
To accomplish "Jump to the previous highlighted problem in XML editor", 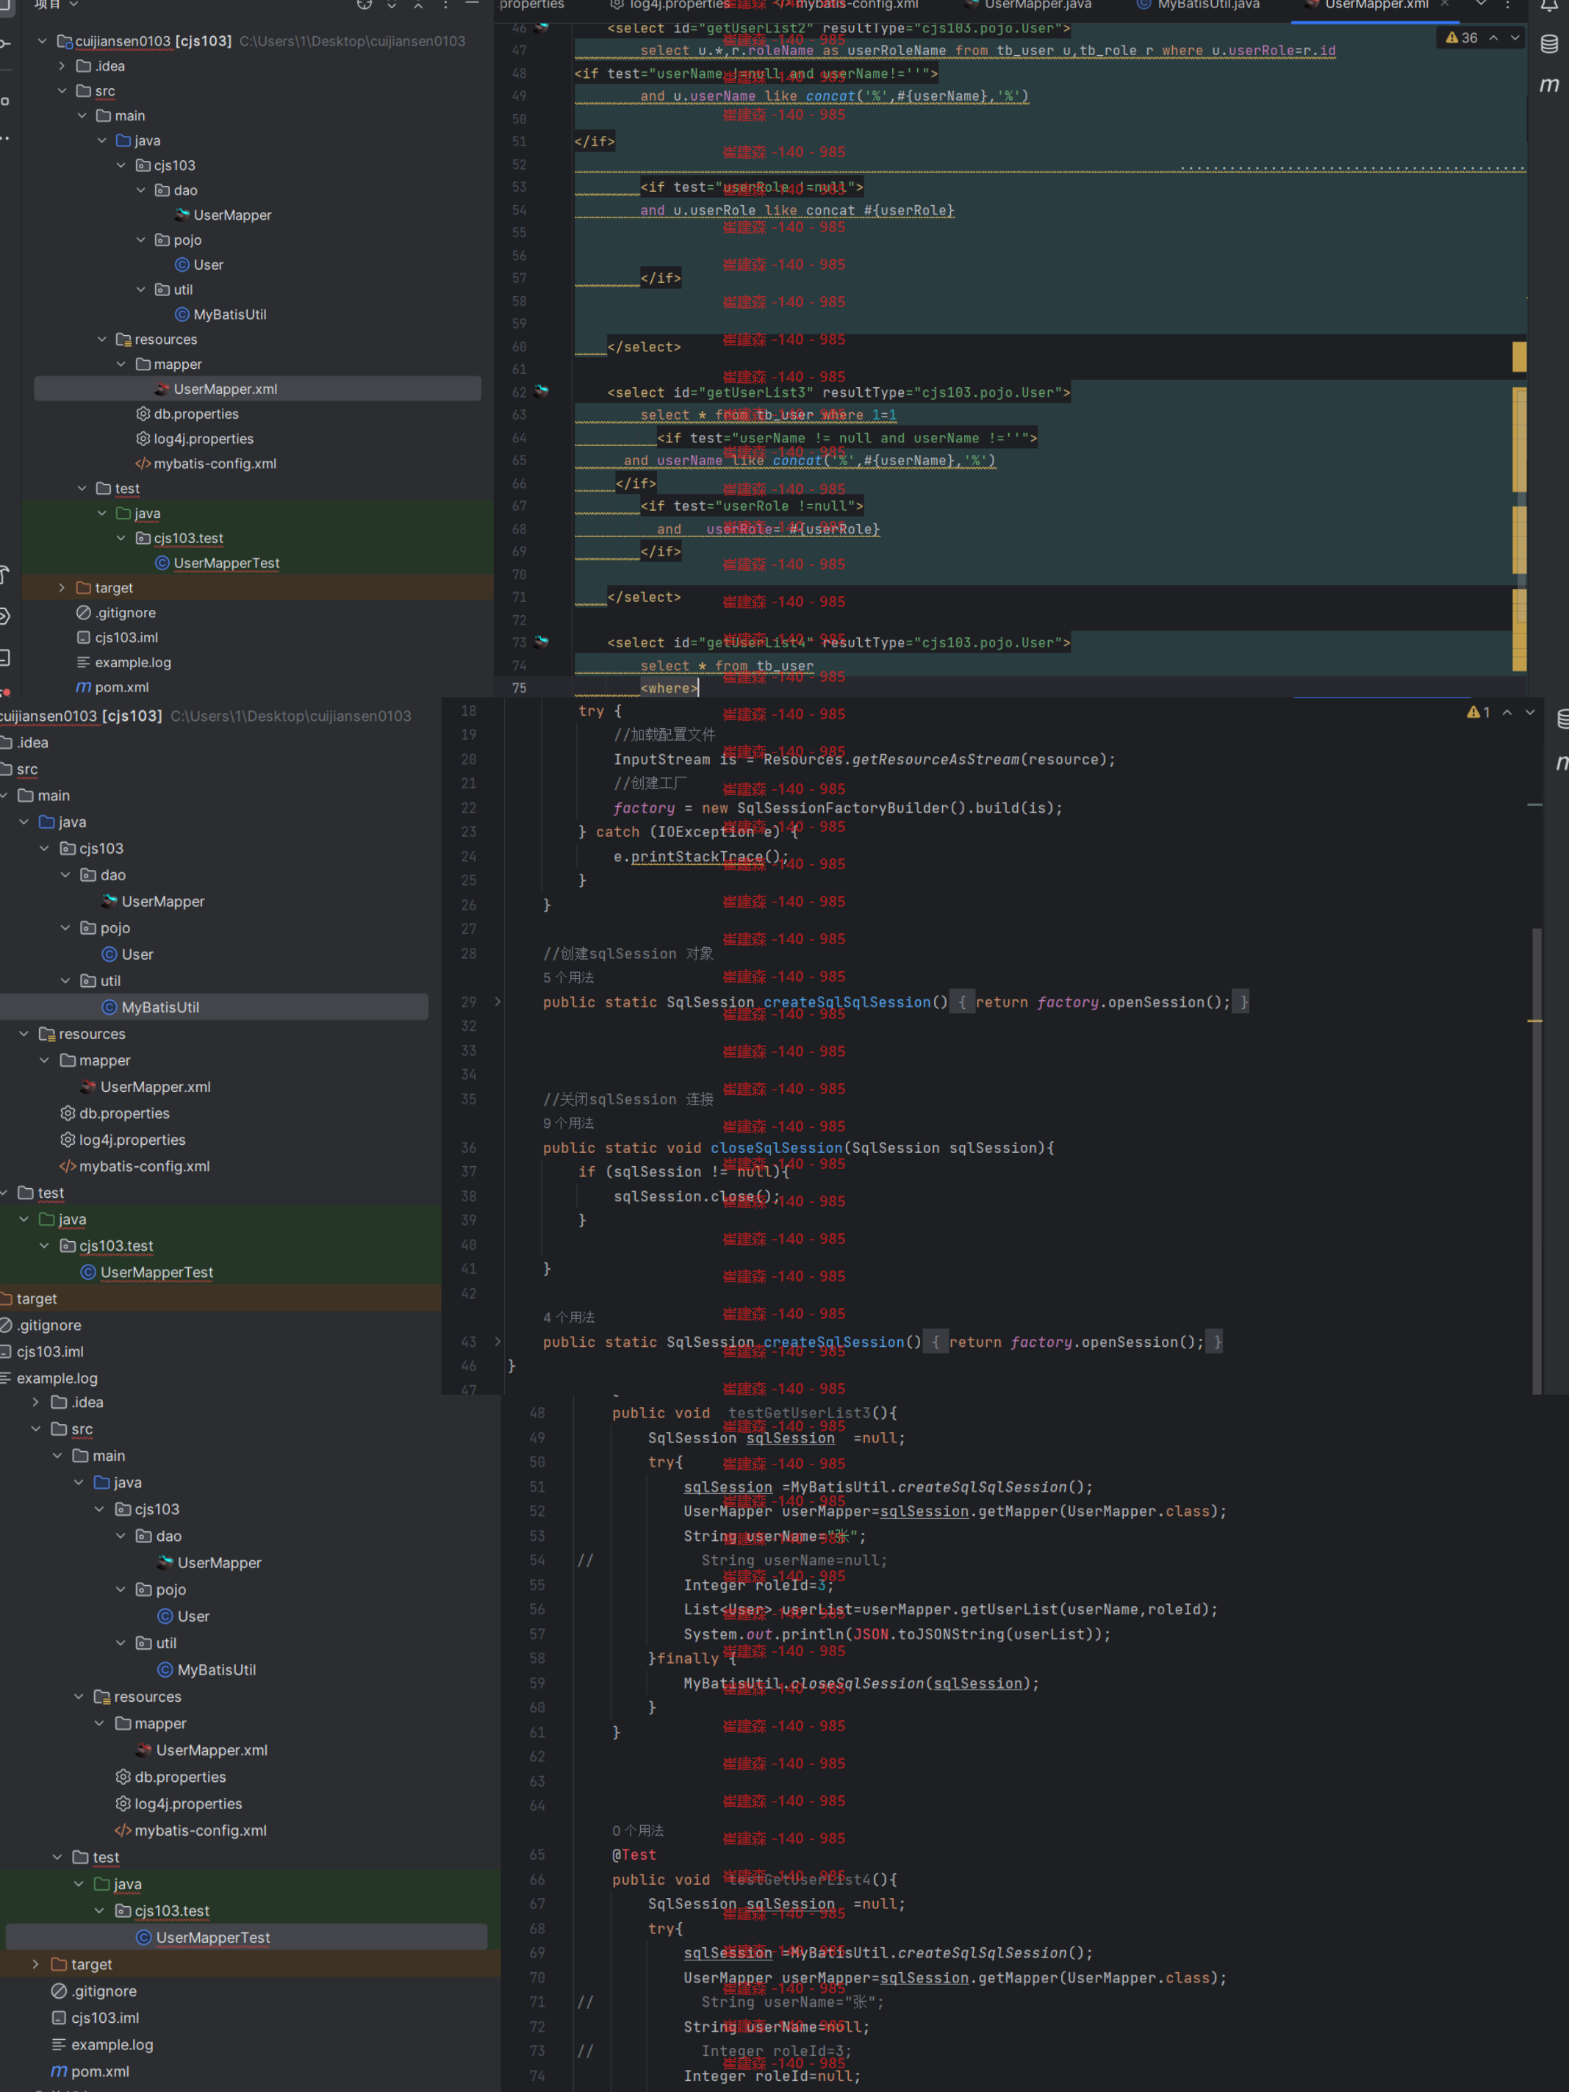I will click(x=1493, y=37).
